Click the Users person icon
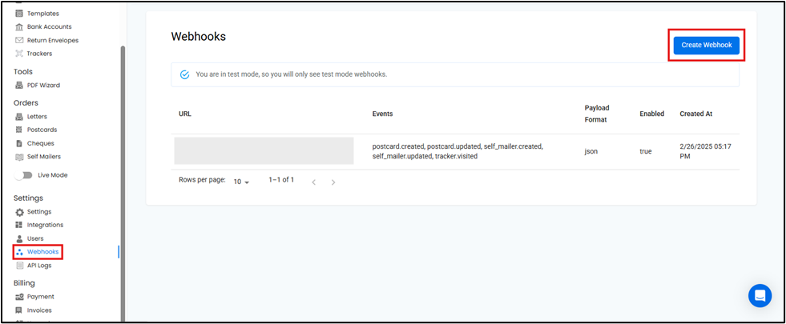 19,238
